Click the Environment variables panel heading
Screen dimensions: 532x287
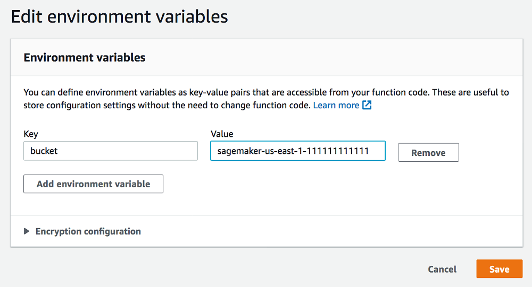85,58
